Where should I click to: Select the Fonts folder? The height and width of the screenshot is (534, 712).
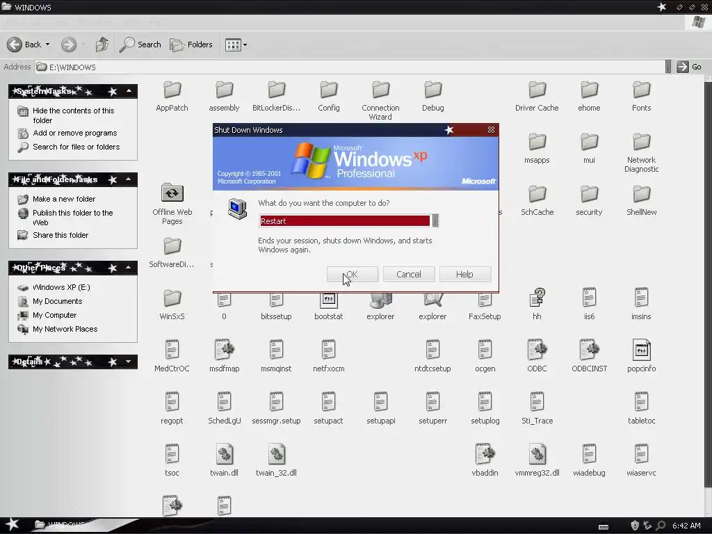click(641, 96)
